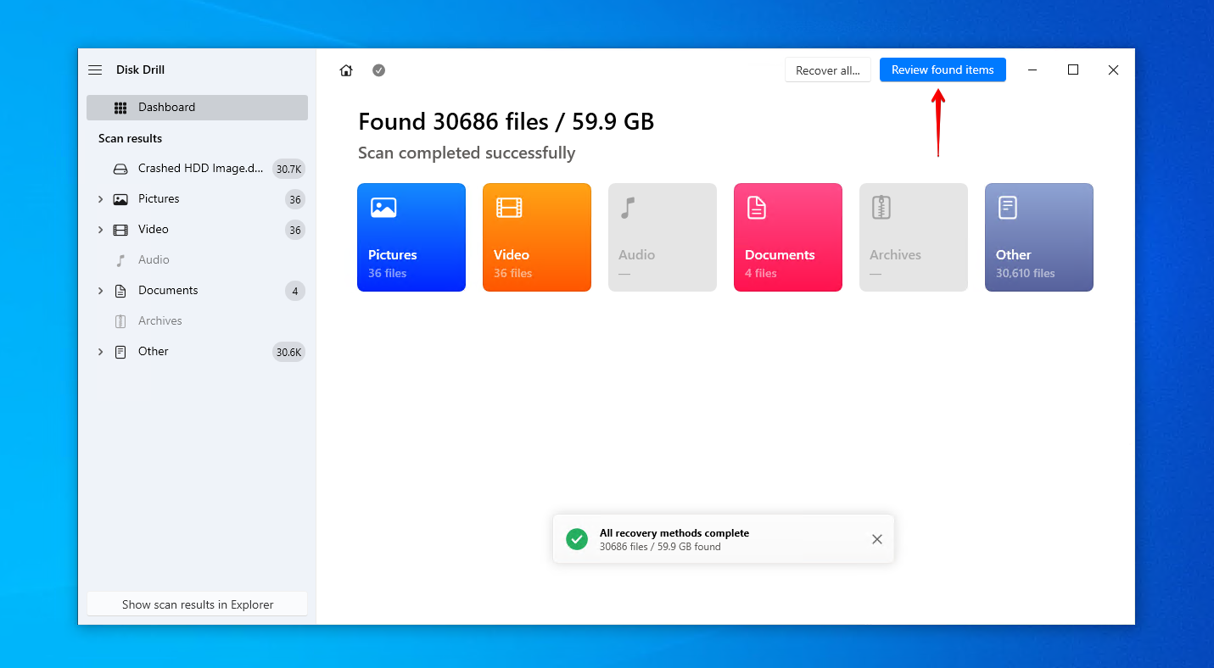The width and height of the screenshot is (1214, 668).
Task: Select the Pictures category card
Action: 411,237
